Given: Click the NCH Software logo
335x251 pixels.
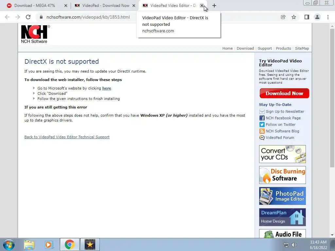Looking at the screenshot, I should point(35,34).
